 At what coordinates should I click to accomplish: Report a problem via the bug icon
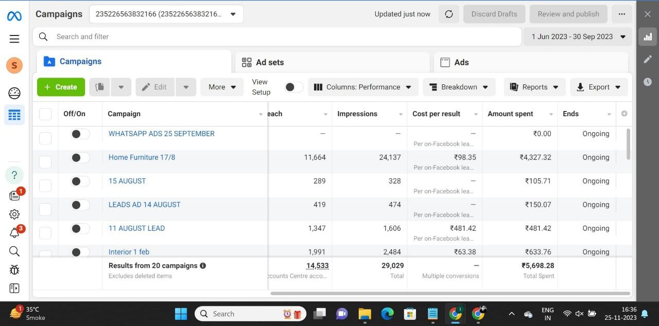click(x=14, y=269)
